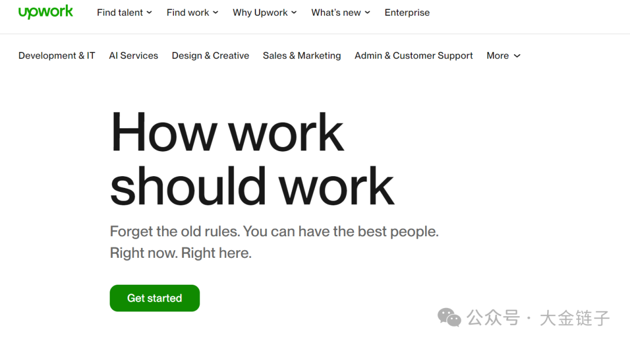Browse the Development & IT category
Viewport: 630px width, 343px height.
click(x=57, y=55)
